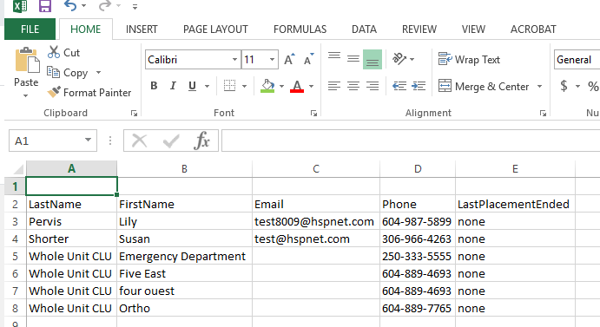
Task: Open the font name Calibri dropdown
Action: pyautogui.click(x=234, y=59)
